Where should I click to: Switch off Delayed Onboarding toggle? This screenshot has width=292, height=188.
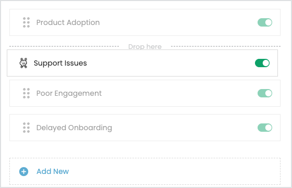[265, 128]
